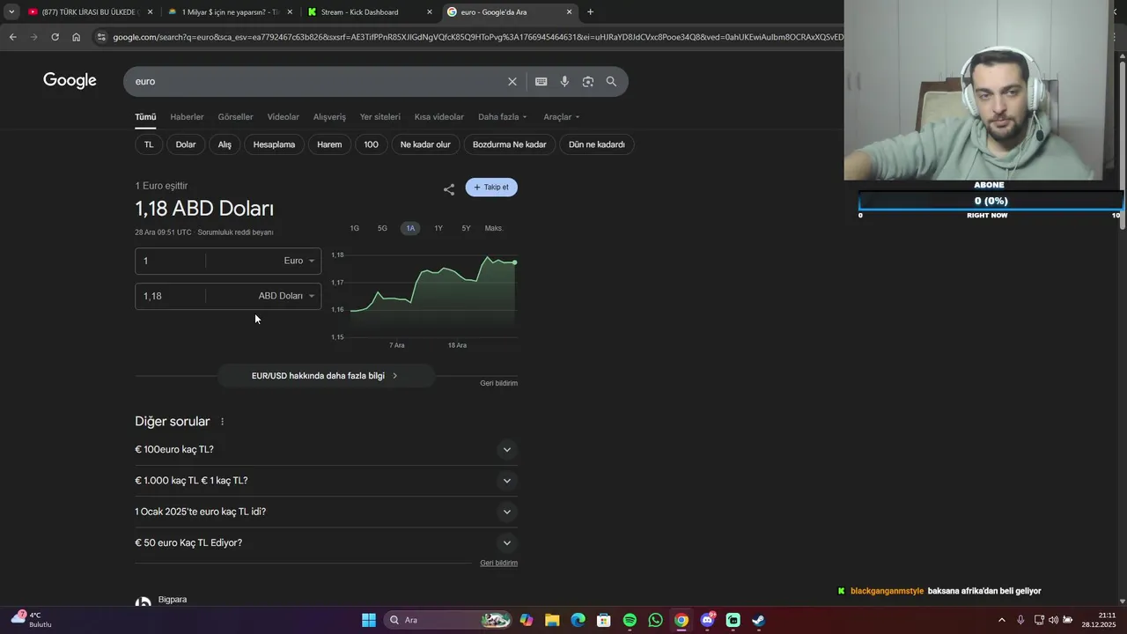The height and width of the screenshot is (634, 1127).
Task: Open the weather widget showing 4°C Bulutlu
Action: 31,619
